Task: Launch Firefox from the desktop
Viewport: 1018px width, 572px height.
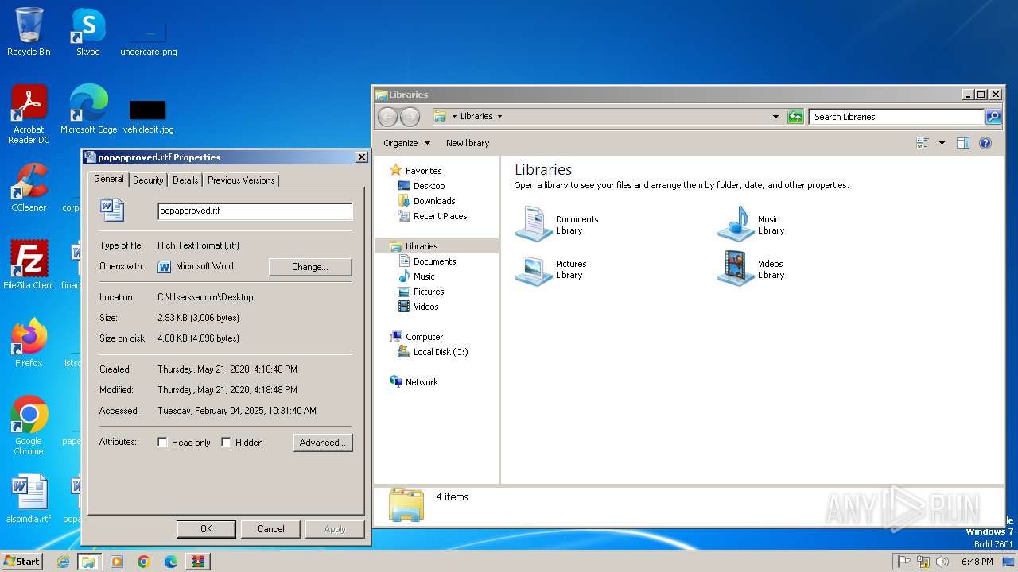Action: (x=29, y=342)
